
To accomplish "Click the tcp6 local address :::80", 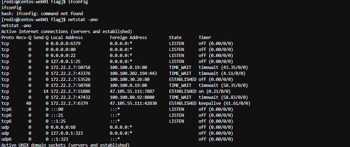I will point(57,109).
